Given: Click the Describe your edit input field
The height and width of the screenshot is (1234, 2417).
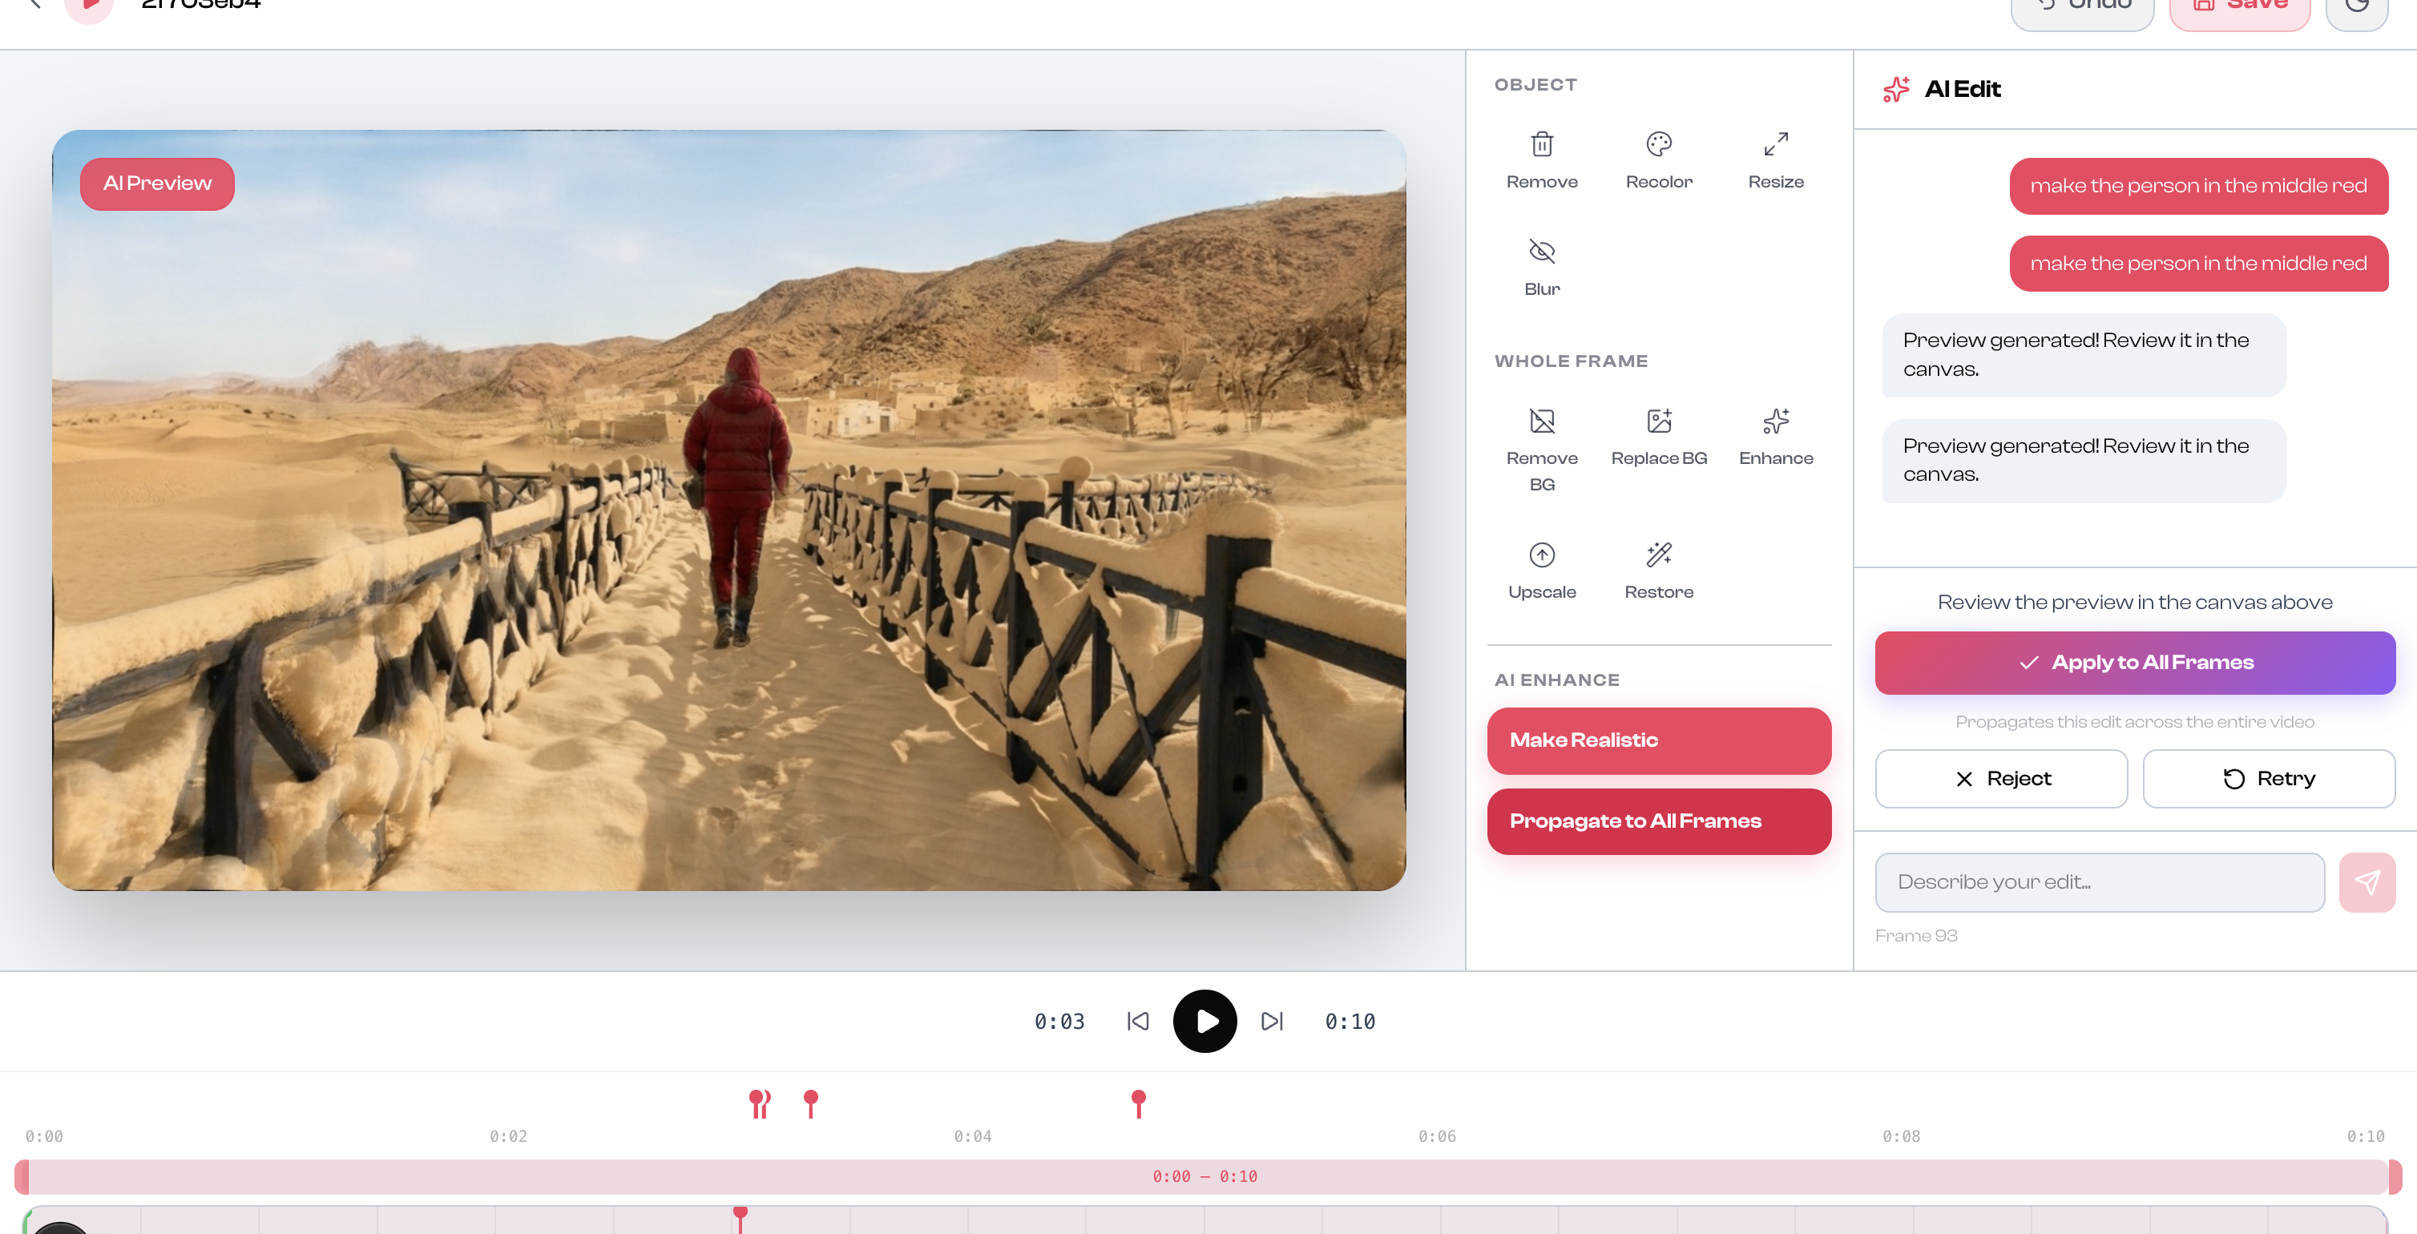Looking at the screenshot, I should point(2099,882).
